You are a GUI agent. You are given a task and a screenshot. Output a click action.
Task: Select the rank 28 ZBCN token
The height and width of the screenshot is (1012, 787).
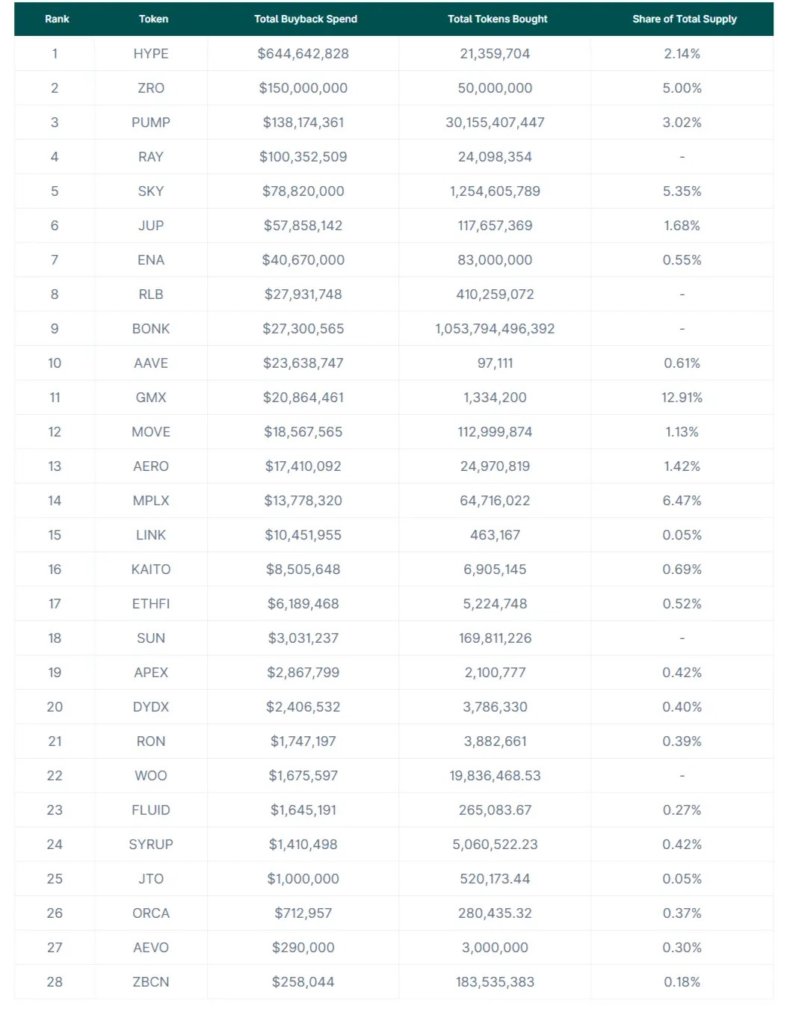click(151, 982)
